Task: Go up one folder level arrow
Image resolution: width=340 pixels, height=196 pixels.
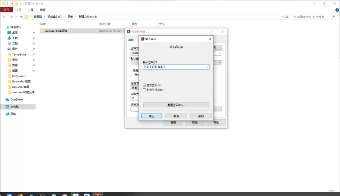Action: tap(21, 17)
